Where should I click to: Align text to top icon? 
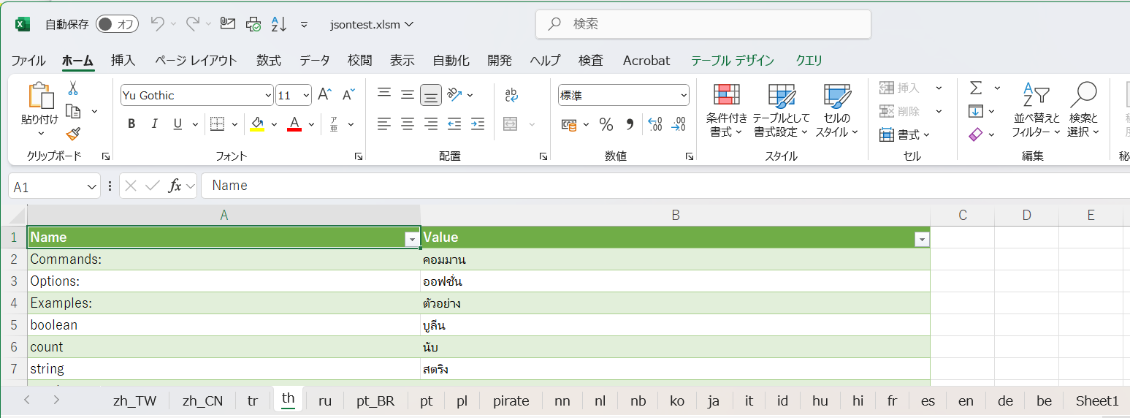pyautogui.click(x=384, y=94)
